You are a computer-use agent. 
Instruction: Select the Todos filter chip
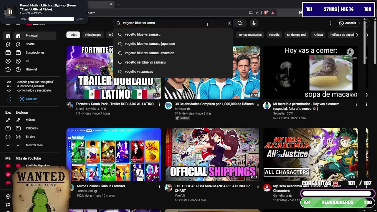(73, 35)
